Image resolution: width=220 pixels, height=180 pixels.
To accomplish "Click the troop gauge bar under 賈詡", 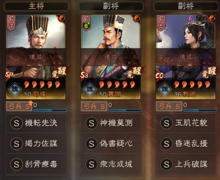I will coord(125,110).
